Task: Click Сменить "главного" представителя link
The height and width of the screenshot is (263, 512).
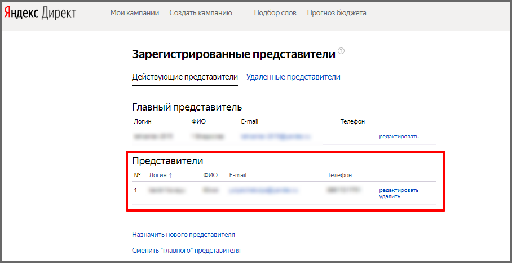Action: (186, 251)
